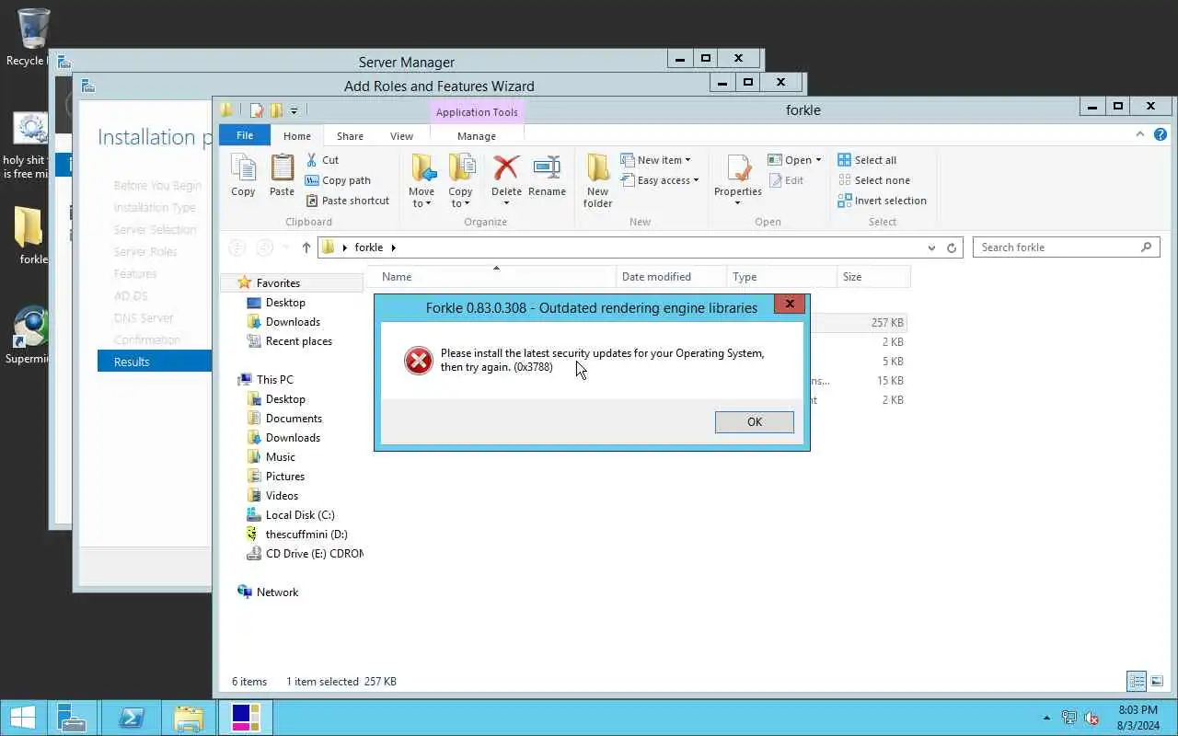Sort by the Size column header

coord(873,277)
